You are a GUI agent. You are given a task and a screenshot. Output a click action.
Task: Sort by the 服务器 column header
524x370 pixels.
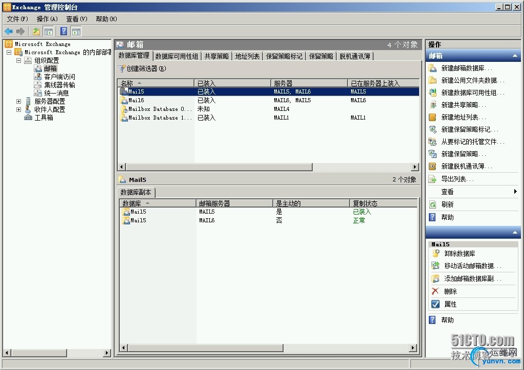click(x=309, y=83)
